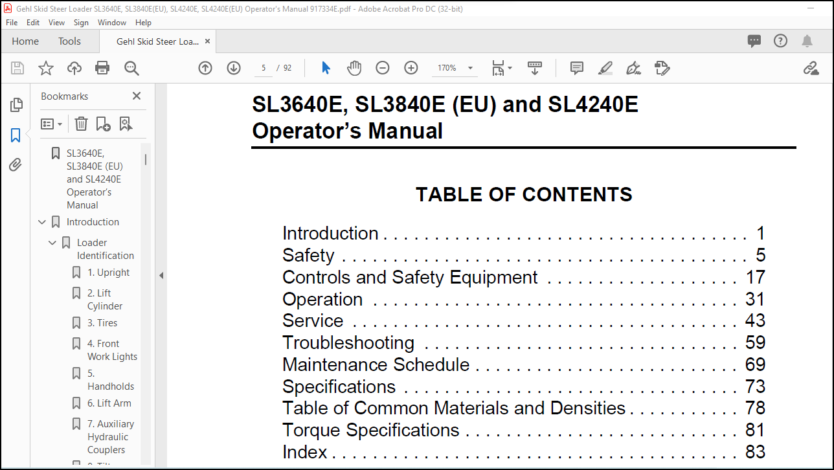Jump to bookmark 2. Lift Cylinder
This screenshot has width=834, height=470.
pos(105,300)
